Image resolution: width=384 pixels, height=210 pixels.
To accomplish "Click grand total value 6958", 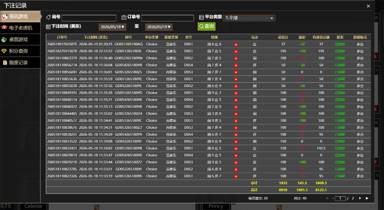I will click(x=283, y=190).
